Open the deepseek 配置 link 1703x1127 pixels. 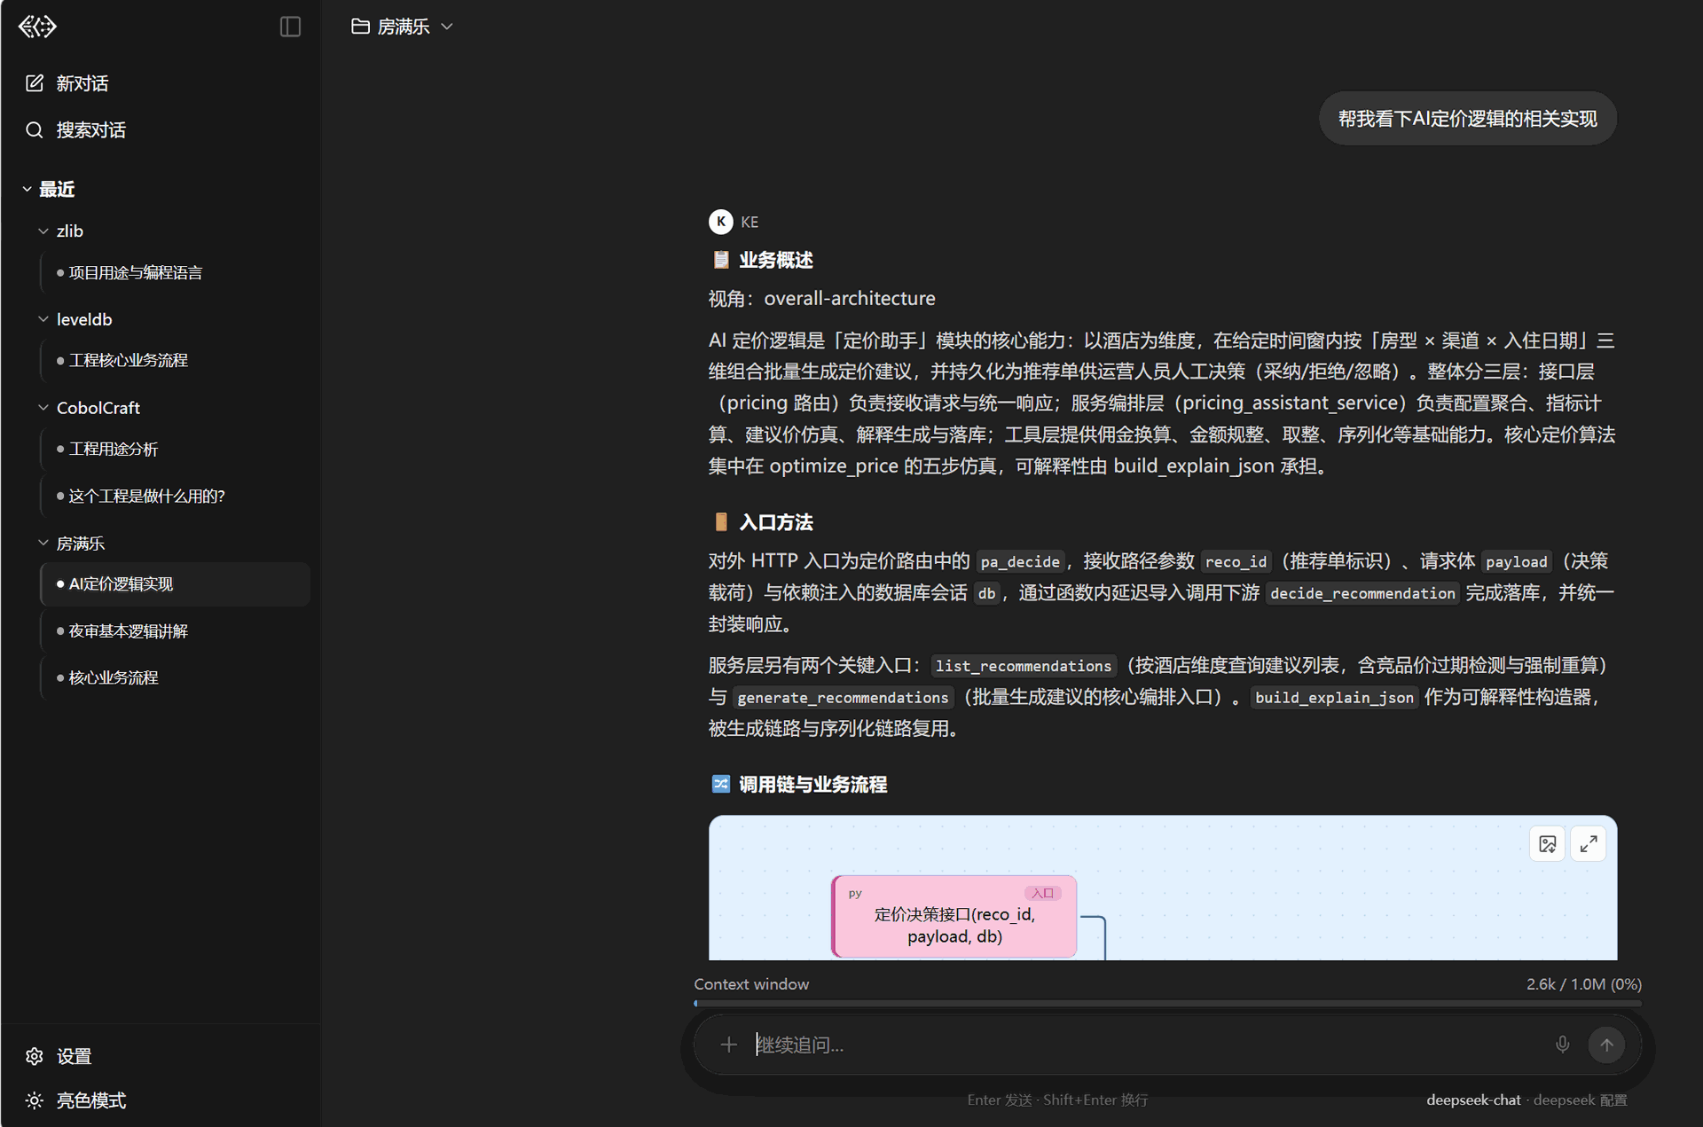(1580, 1100)
